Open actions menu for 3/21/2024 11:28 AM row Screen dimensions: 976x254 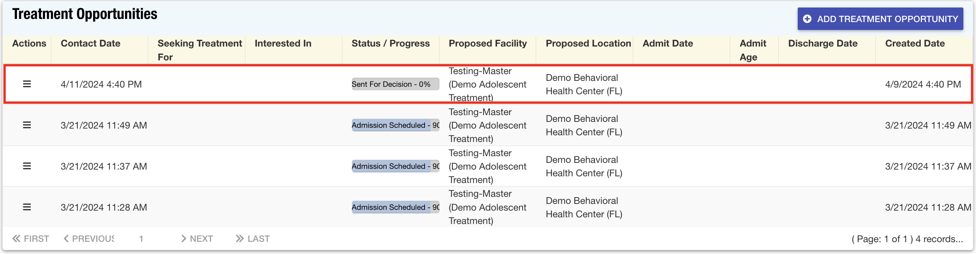pyautogui.click(x=27, y=207)
